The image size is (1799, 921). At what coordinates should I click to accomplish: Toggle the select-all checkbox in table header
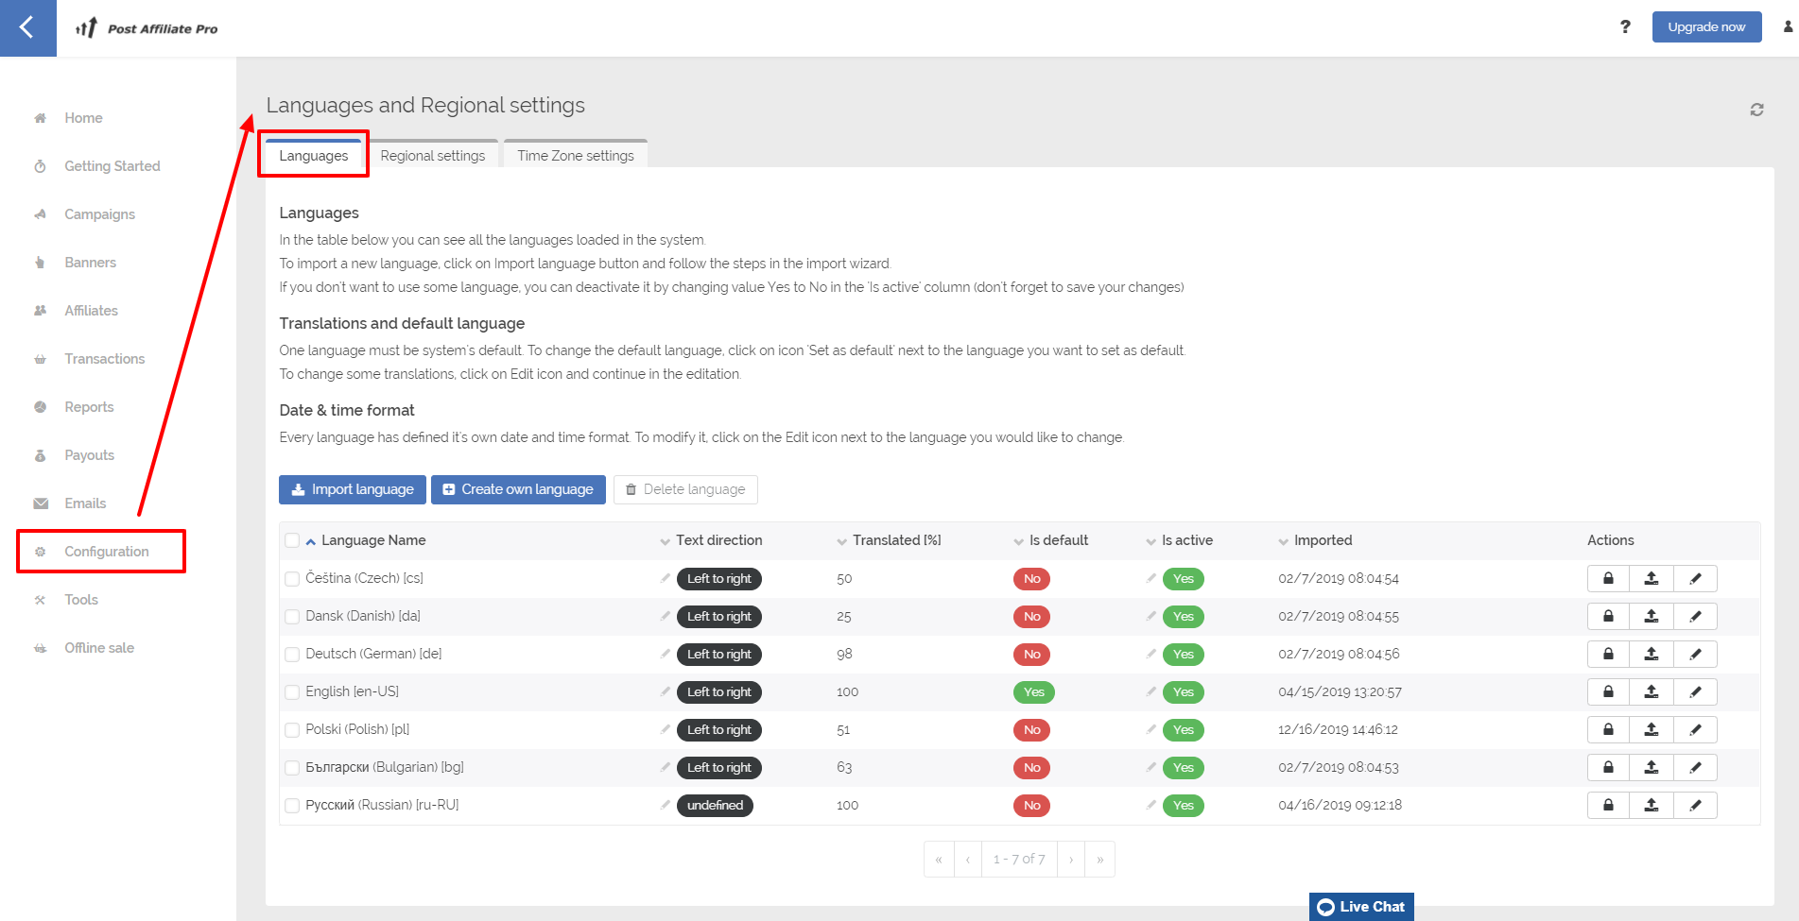coord(292,540)
